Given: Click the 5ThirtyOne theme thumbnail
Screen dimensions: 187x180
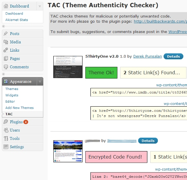Looking at the screenshot, I should click(68, 67).
